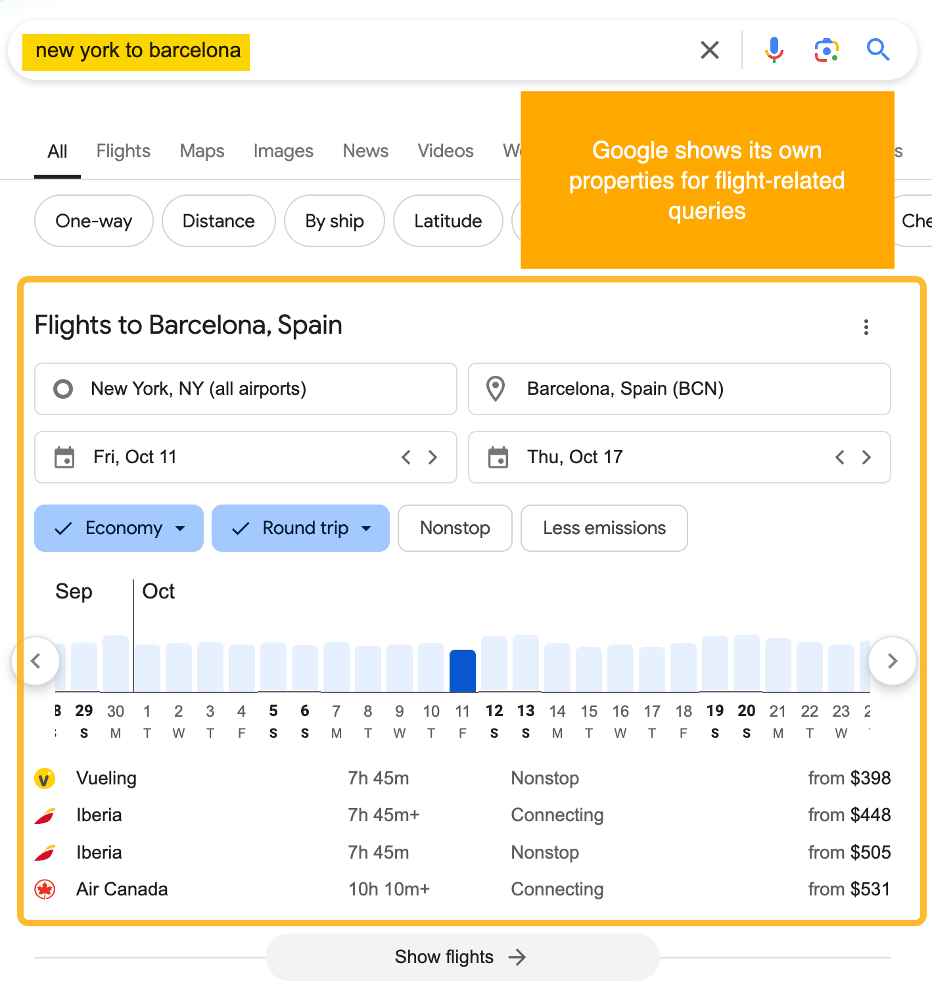Select October 12 bar on price chart
This screenshot has width=932, height=992.
(x=494, y=664)
